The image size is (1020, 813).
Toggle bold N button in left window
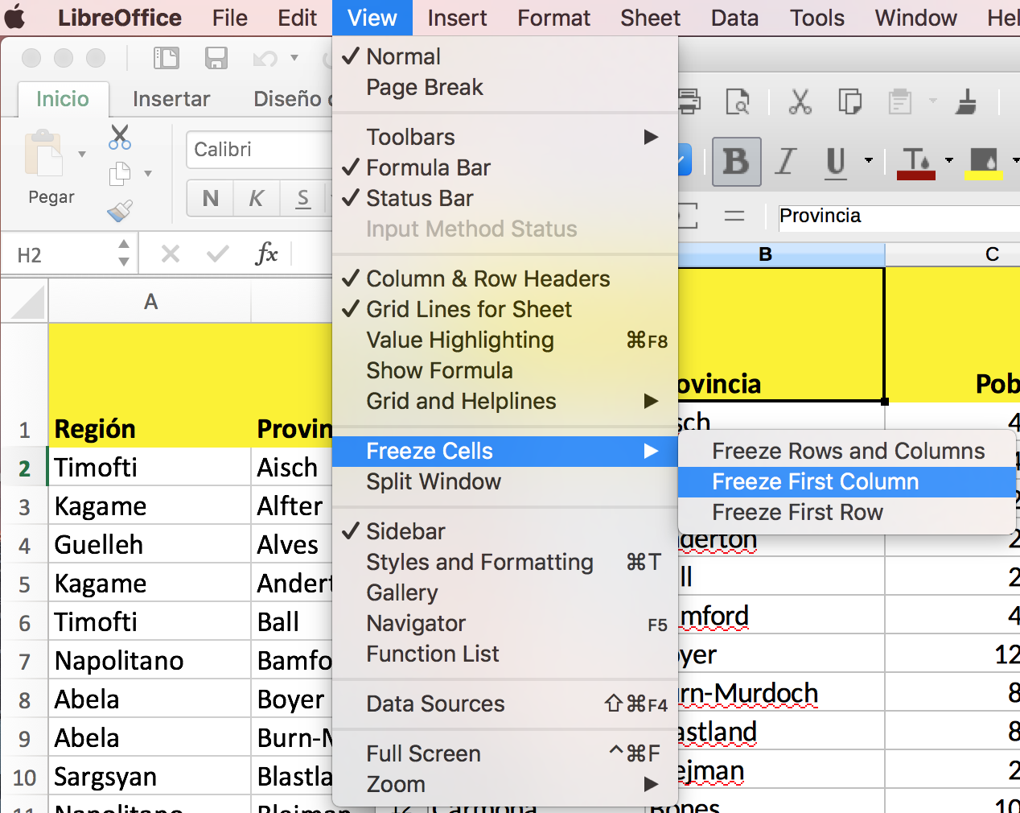point(211,198)
